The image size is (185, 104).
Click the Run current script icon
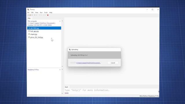35,15
